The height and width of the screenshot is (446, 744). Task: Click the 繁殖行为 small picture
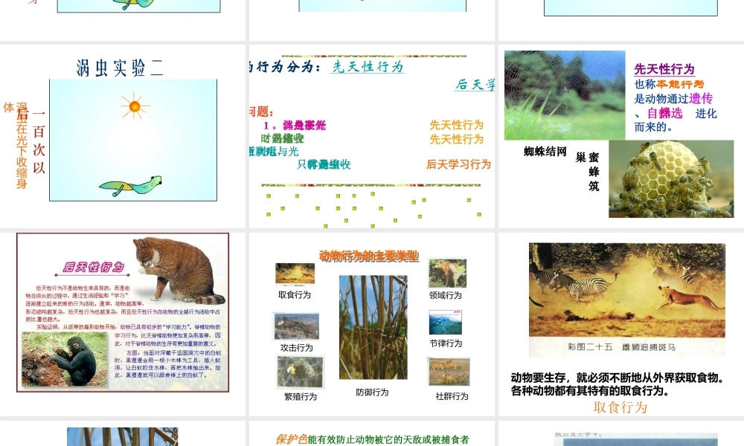click(x=300, y=372)
